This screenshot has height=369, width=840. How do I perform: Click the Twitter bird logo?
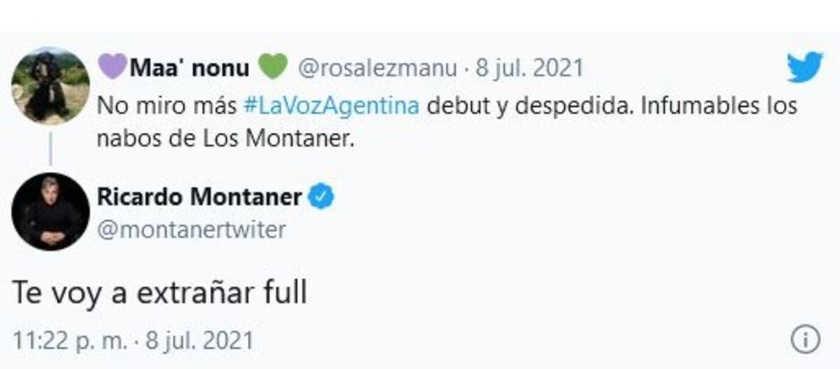click(804, 68)
